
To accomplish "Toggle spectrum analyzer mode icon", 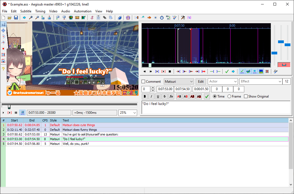I will pyautogui.click(x=261, y=71).
